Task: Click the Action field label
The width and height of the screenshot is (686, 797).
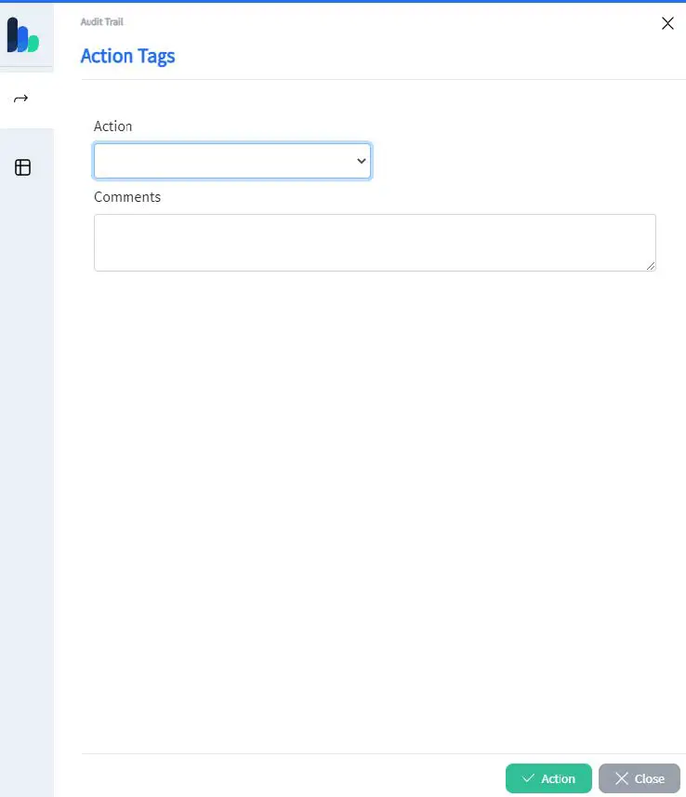Action: (113, 126)
